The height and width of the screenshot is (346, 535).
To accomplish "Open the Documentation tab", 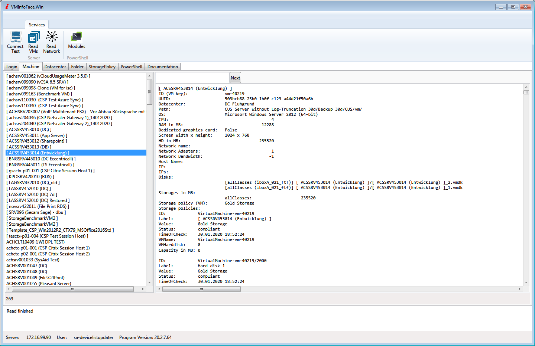I will click(x=163, y=67).
